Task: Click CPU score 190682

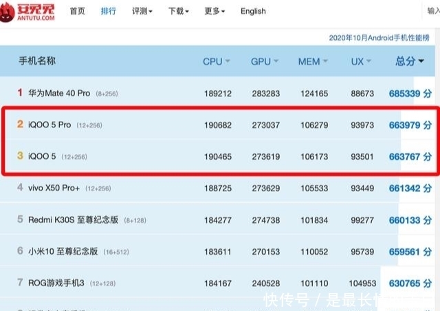Action: point(218,125)
